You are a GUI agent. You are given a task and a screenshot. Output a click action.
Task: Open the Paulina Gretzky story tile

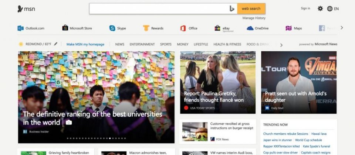point(218,82)
